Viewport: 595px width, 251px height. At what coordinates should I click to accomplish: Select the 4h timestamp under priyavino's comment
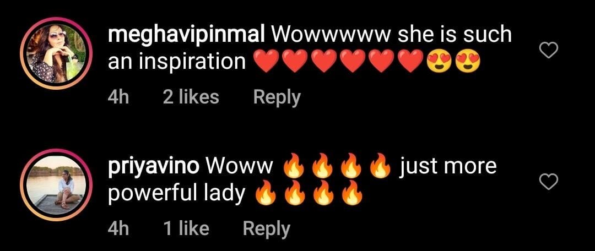pos(118,228)
